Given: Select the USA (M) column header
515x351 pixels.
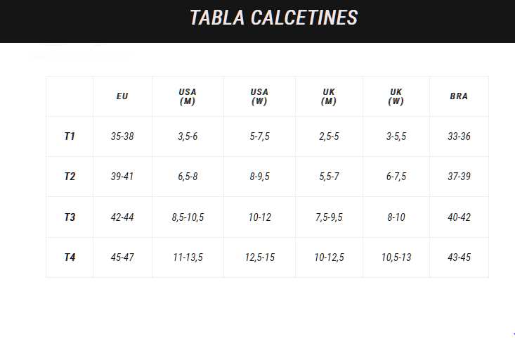Looking at the screenshot, I should 188,96.
